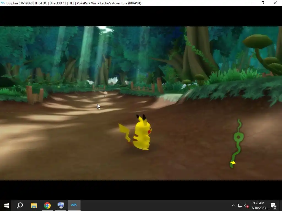Select the Dolphin emulator taskbar icon

(74, 206)
